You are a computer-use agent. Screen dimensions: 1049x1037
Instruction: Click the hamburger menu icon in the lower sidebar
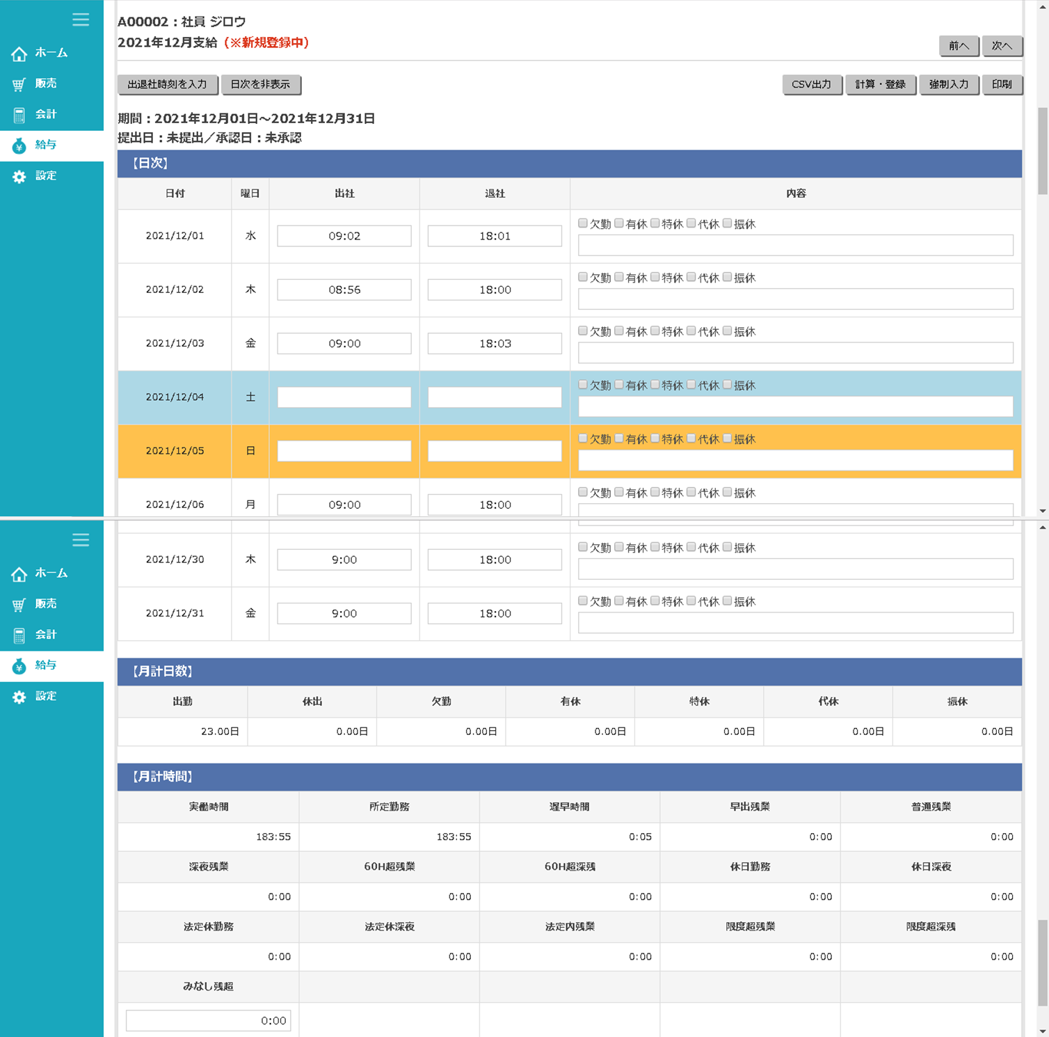81,540
